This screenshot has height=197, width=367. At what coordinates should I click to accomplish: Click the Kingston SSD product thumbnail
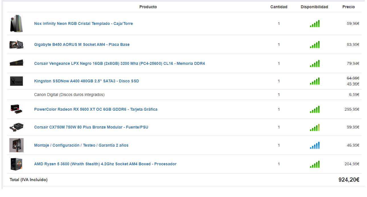pos(16,81)
